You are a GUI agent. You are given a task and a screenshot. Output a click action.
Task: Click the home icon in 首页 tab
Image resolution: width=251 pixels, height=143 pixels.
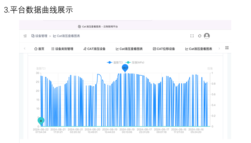[36, 49]
